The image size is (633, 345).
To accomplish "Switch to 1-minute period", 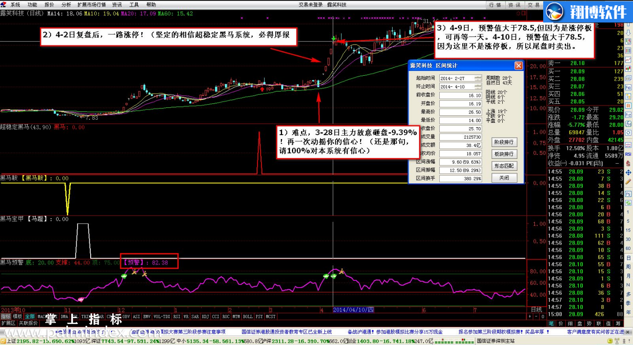I will click(x=628, y=212).
